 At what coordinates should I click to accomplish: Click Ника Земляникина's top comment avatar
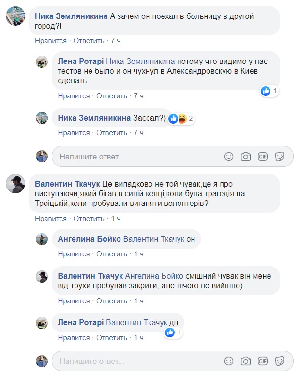[x=15, y=16]
